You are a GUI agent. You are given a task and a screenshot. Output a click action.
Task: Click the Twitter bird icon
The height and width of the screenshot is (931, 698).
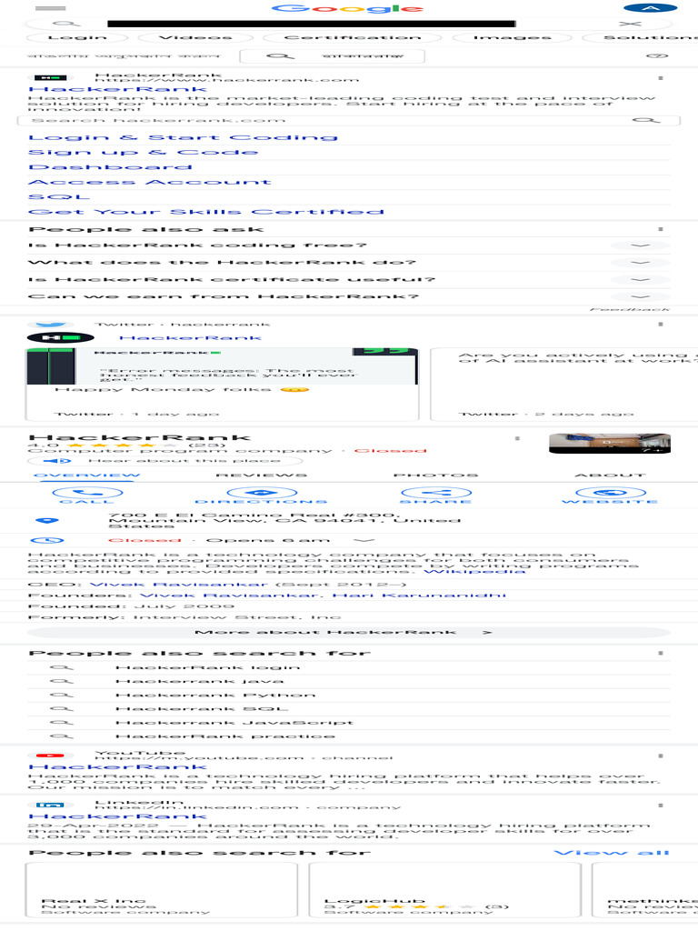(51, 325)
